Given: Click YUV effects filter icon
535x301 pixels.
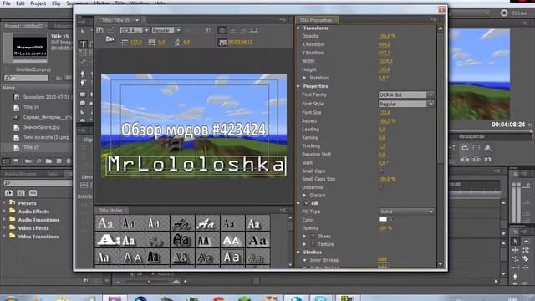Looking at the screenshot, I should (x=33, y=193).
